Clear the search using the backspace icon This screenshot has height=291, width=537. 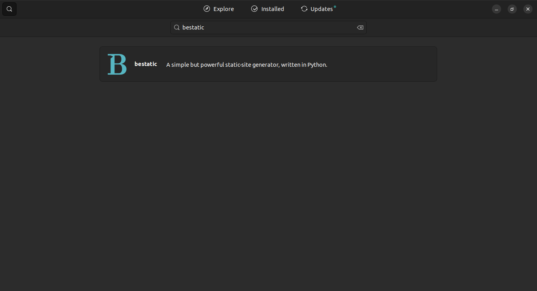click(360, 27)
